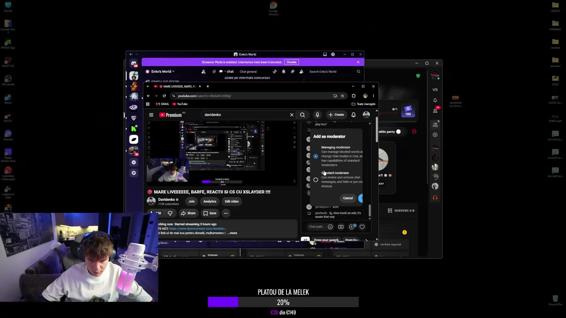566x318 pixels.
Task: Expand video description with ...more
Action: [x=232, y=233]
